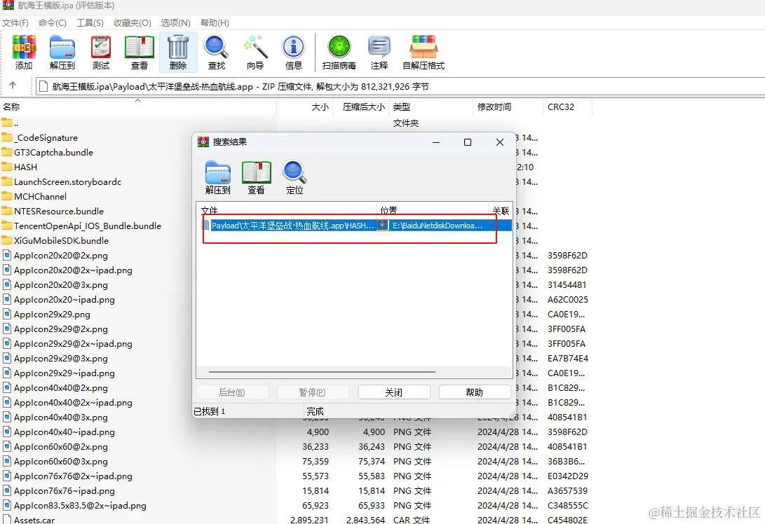Click the horizontal scrollbar in search results
The width and height of the screenshot is (765, 524).
pos(322,372)
